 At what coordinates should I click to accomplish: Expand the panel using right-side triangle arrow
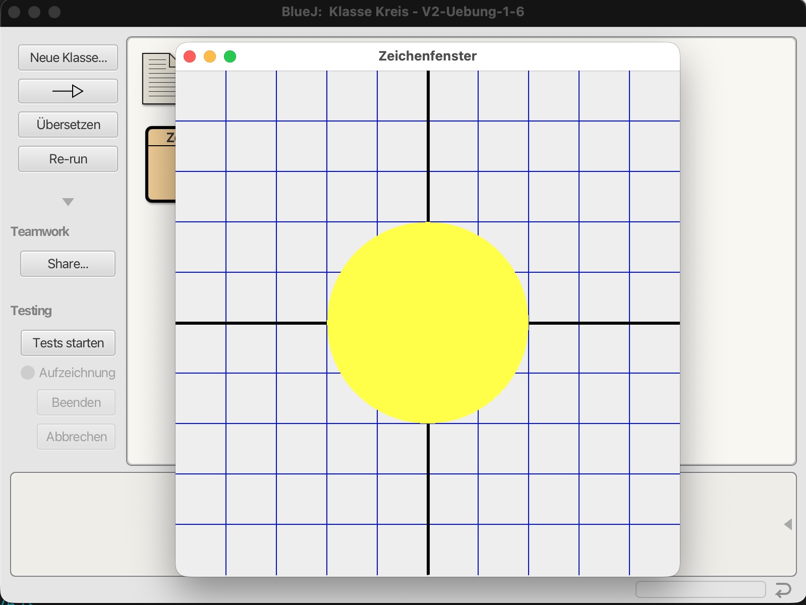pyautogui.click(x=788, y=524)
